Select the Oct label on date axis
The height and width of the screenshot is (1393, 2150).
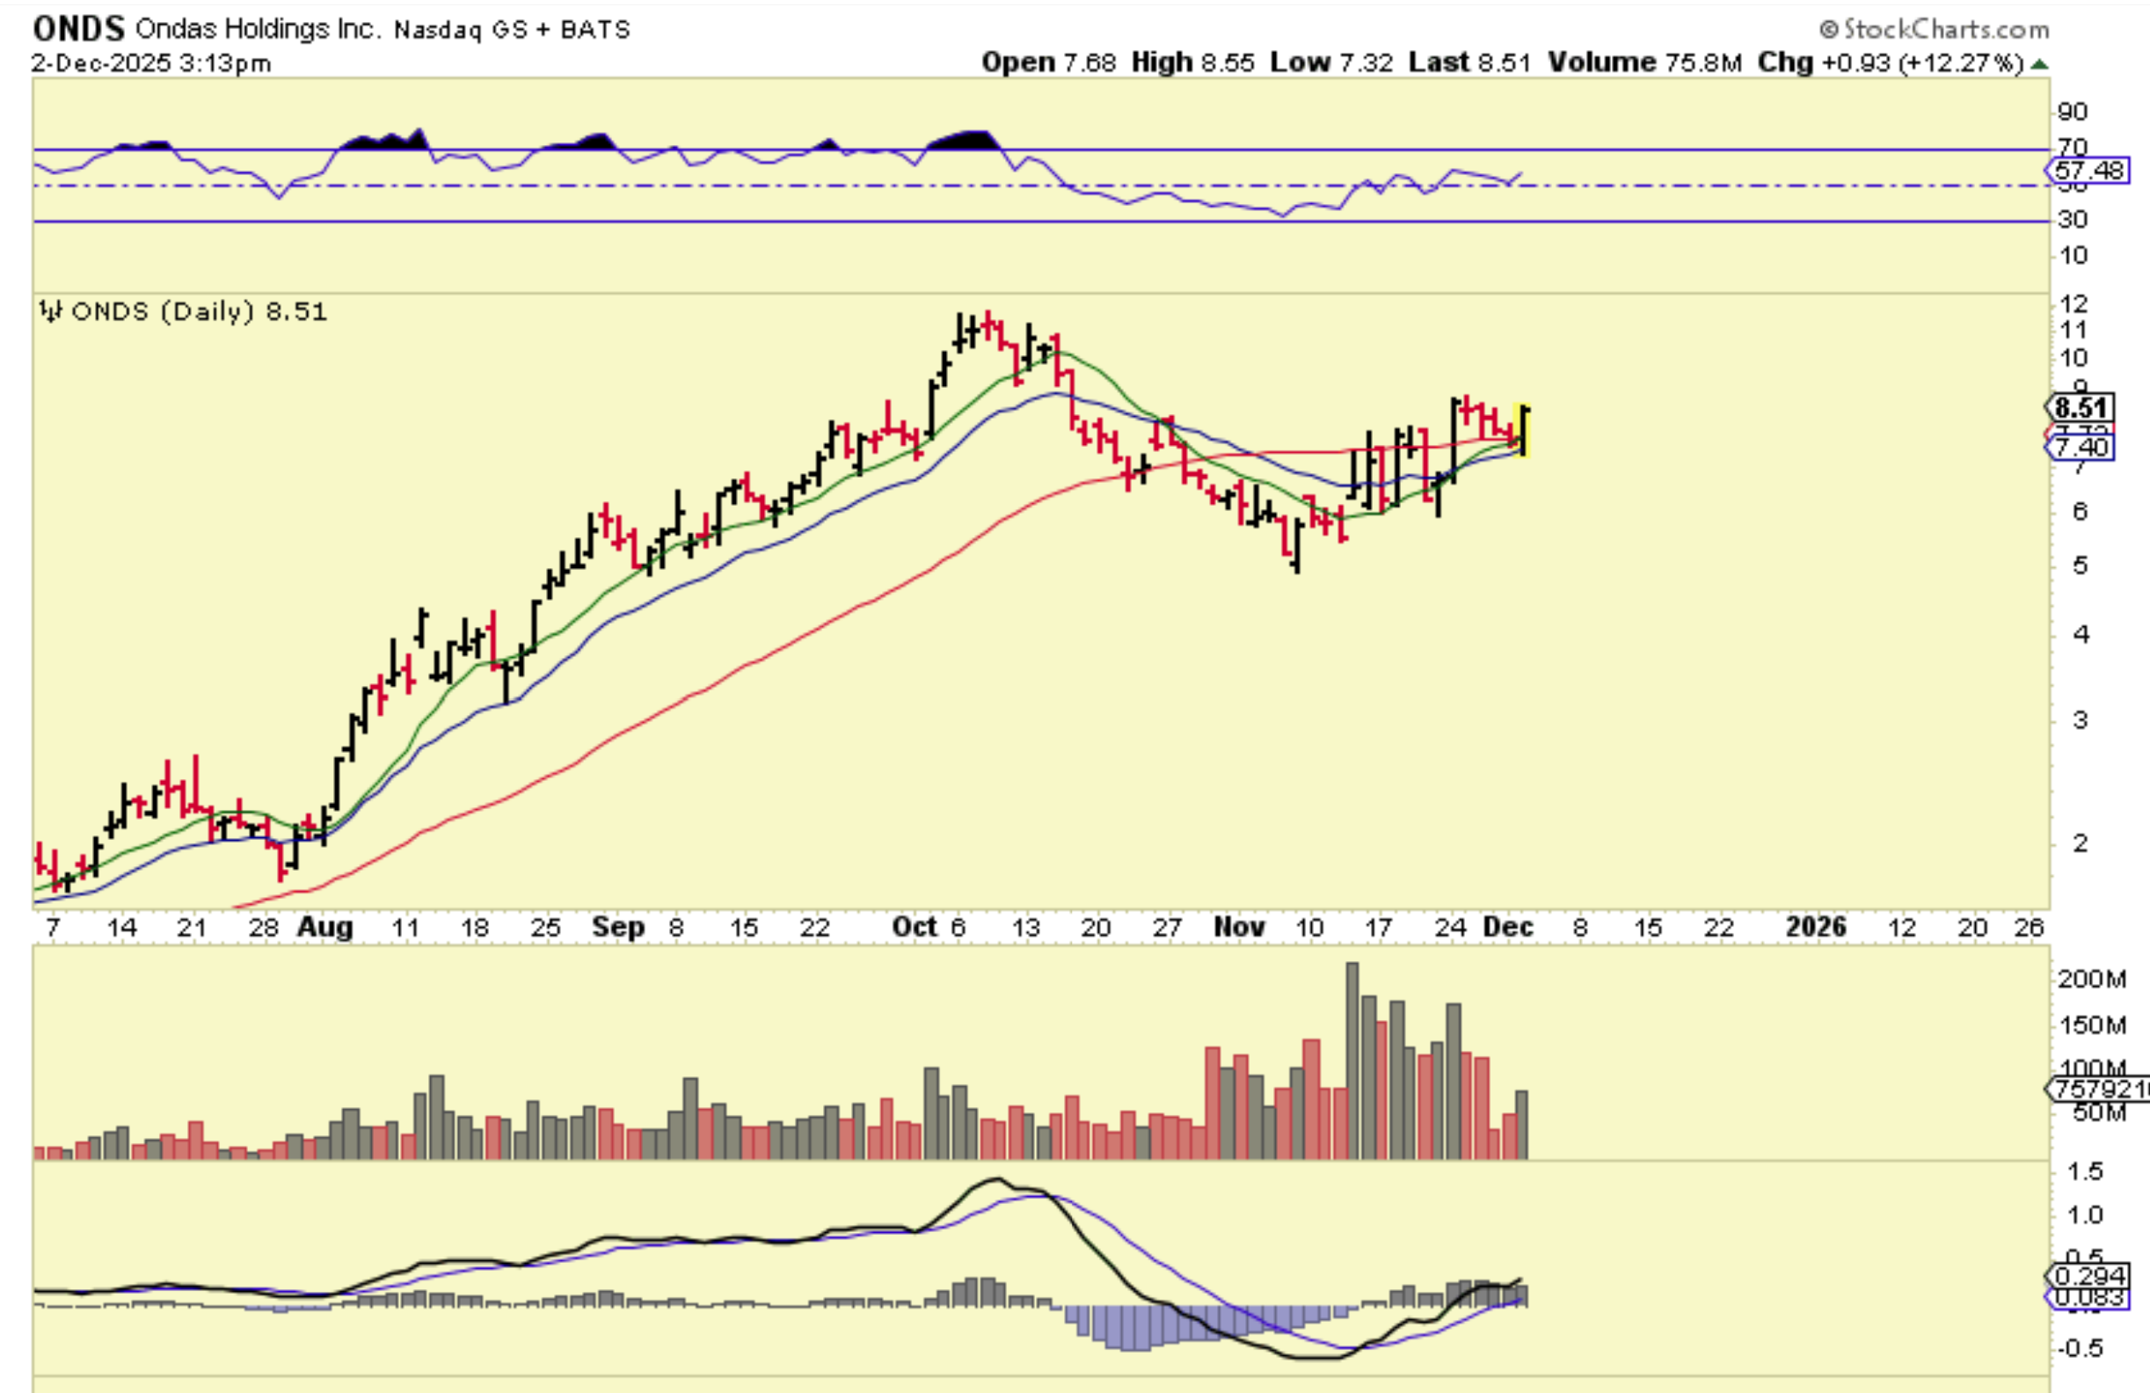[x=914, y=927]
